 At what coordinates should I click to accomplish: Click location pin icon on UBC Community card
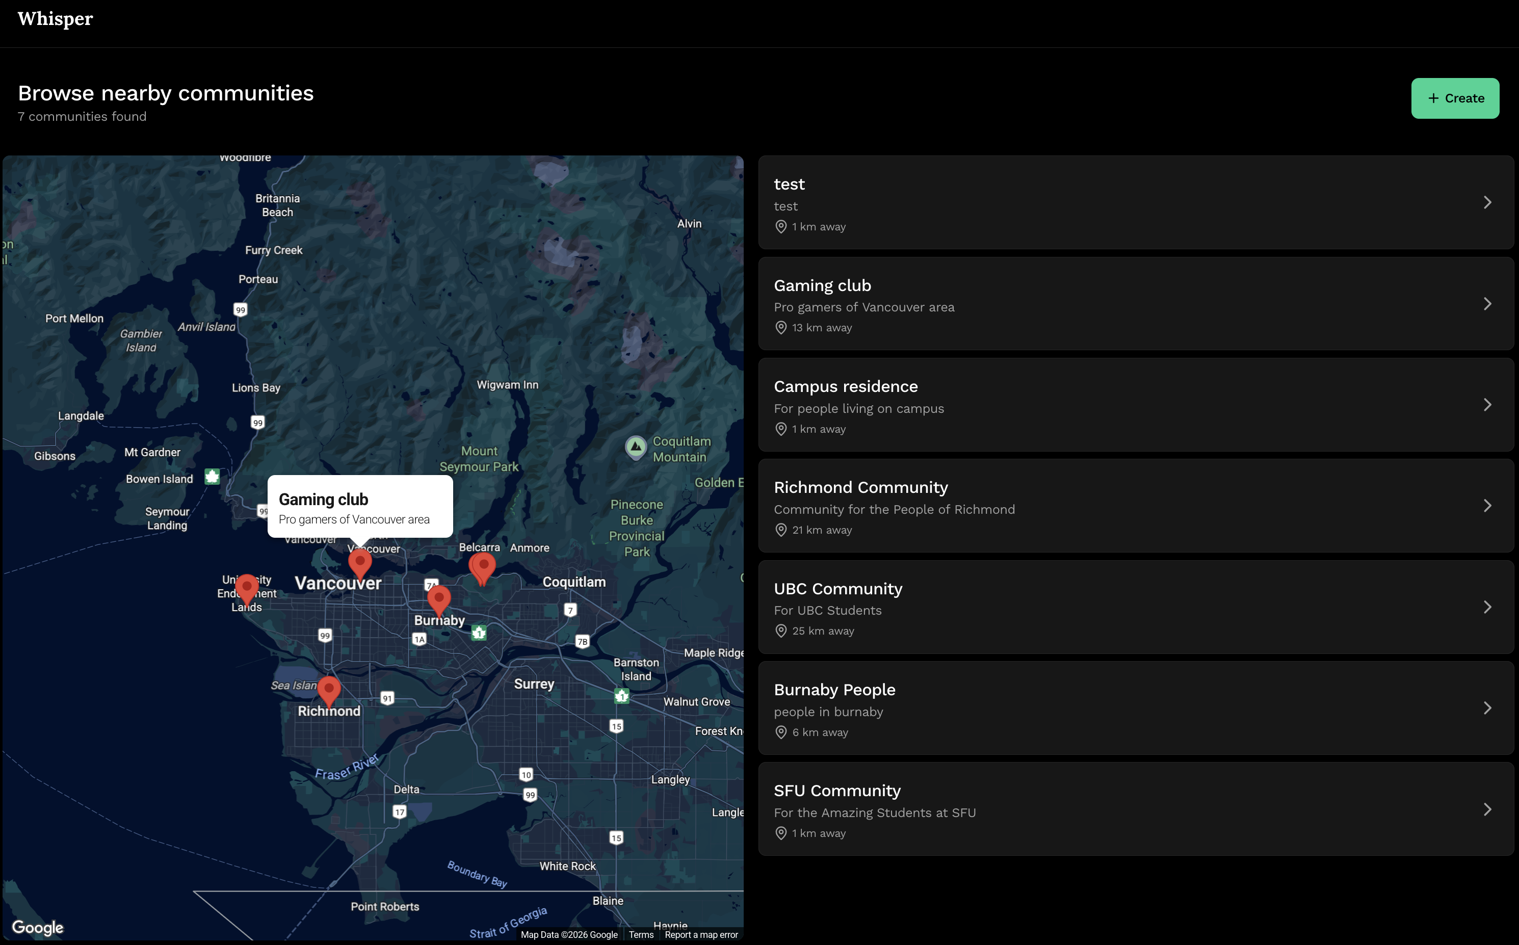click(780, 631)
